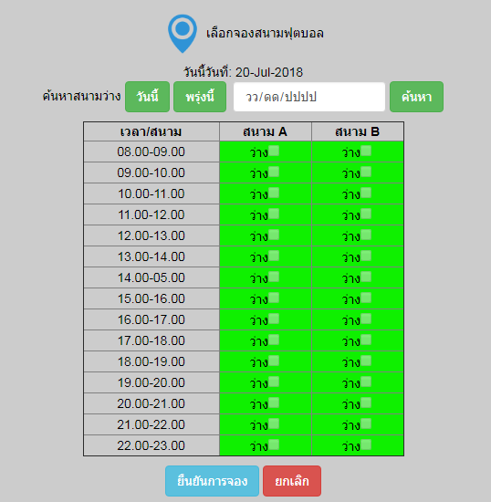The image size is (491, 502).
Task: Click the 13.00-14.00 time cell
Action: pyautogui.click(x=151, y=256)
